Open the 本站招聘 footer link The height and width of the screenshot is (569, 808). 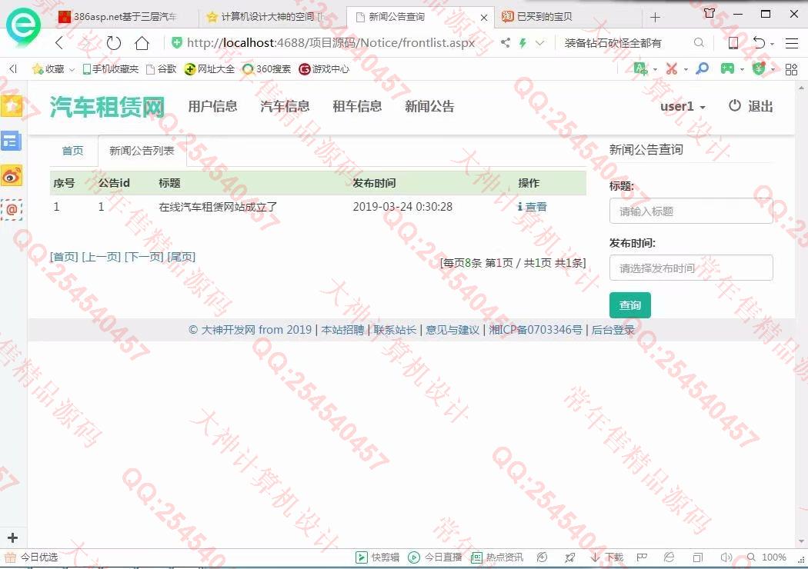[x=342, y=330]
